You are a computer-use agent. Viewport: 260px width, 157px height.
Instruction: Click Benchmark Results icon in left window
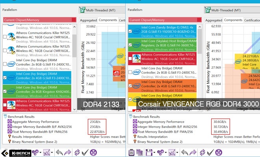[6, 116]
